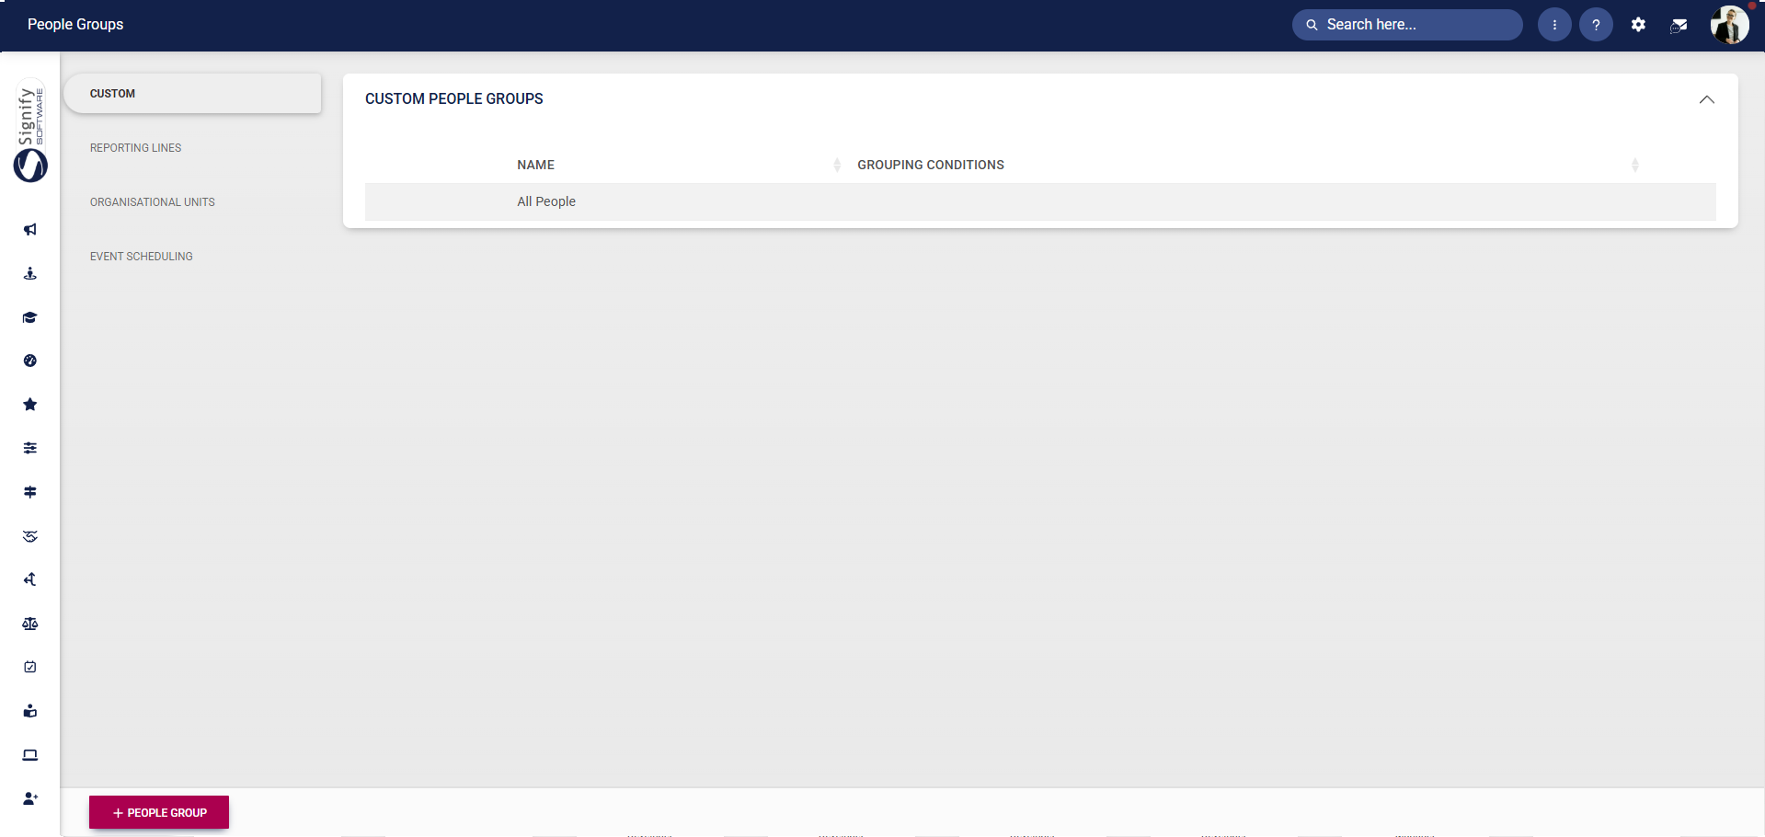This screenshot has width=1765, height=837.
Task: Collapse the Custom People Groups panel
Action: click(1706, 99)
